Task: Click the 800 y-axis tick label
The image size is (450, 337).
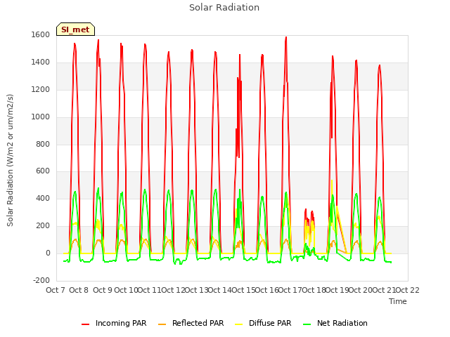Action: pyautogui.click(x=43, y=144)
